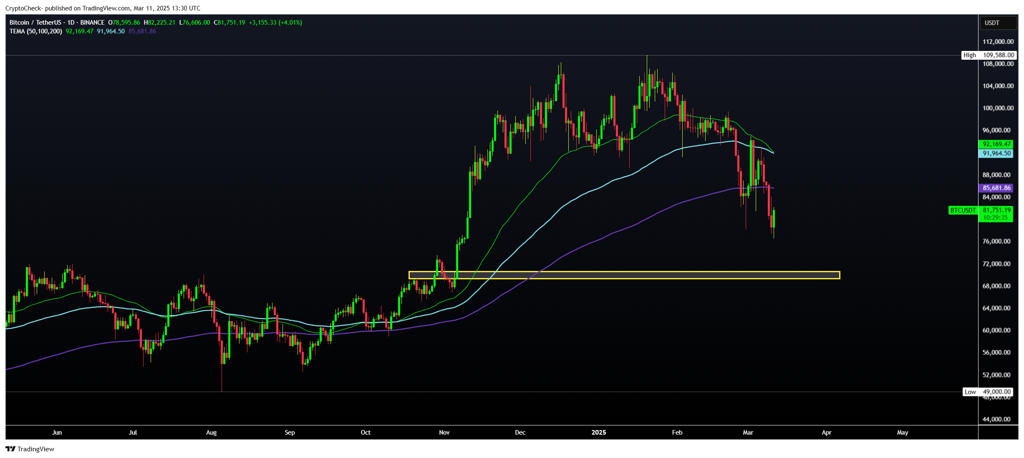Click the 72,000.00 price axis label
The height and width of the screenshot is (458, 1024).
(x=996, y=264)
